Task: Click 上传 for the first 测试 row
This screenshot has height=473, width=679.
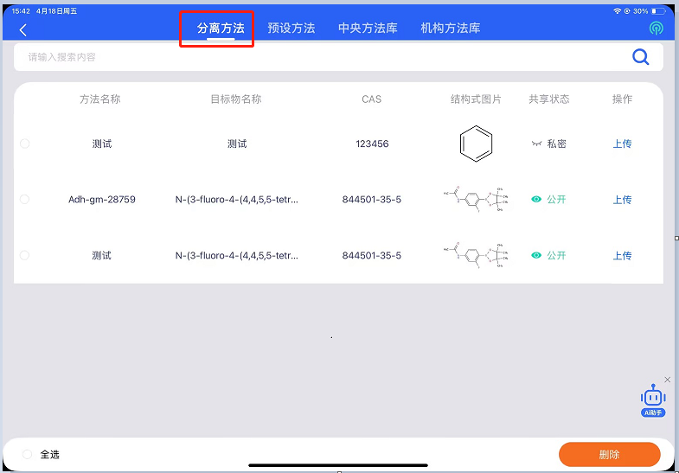Action: pyautogui.click(x=622, y=144)
